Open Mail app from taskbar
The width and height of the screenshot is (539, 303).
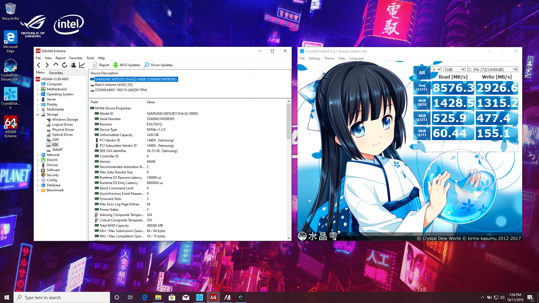click(x=186, y=297)
